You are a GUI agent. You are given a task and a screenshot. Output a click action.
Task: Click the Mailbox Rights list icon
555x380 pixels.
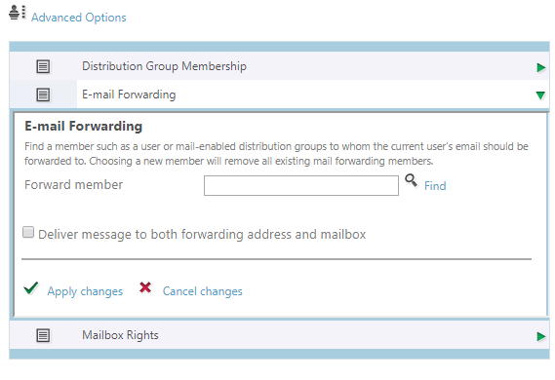coord(43,335)
